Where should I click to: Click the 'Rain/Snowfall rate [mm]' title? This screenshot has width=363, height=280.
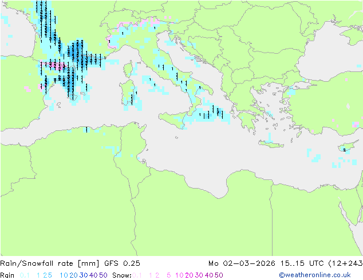pyautogui.click(x=50, y=263)
